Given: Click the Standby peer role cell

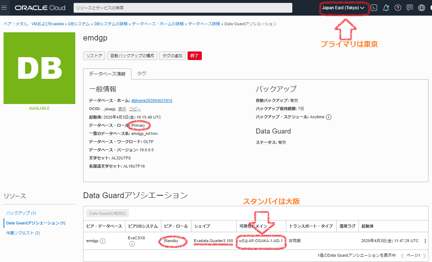Looking at the screenshot, I should point(171,241).
